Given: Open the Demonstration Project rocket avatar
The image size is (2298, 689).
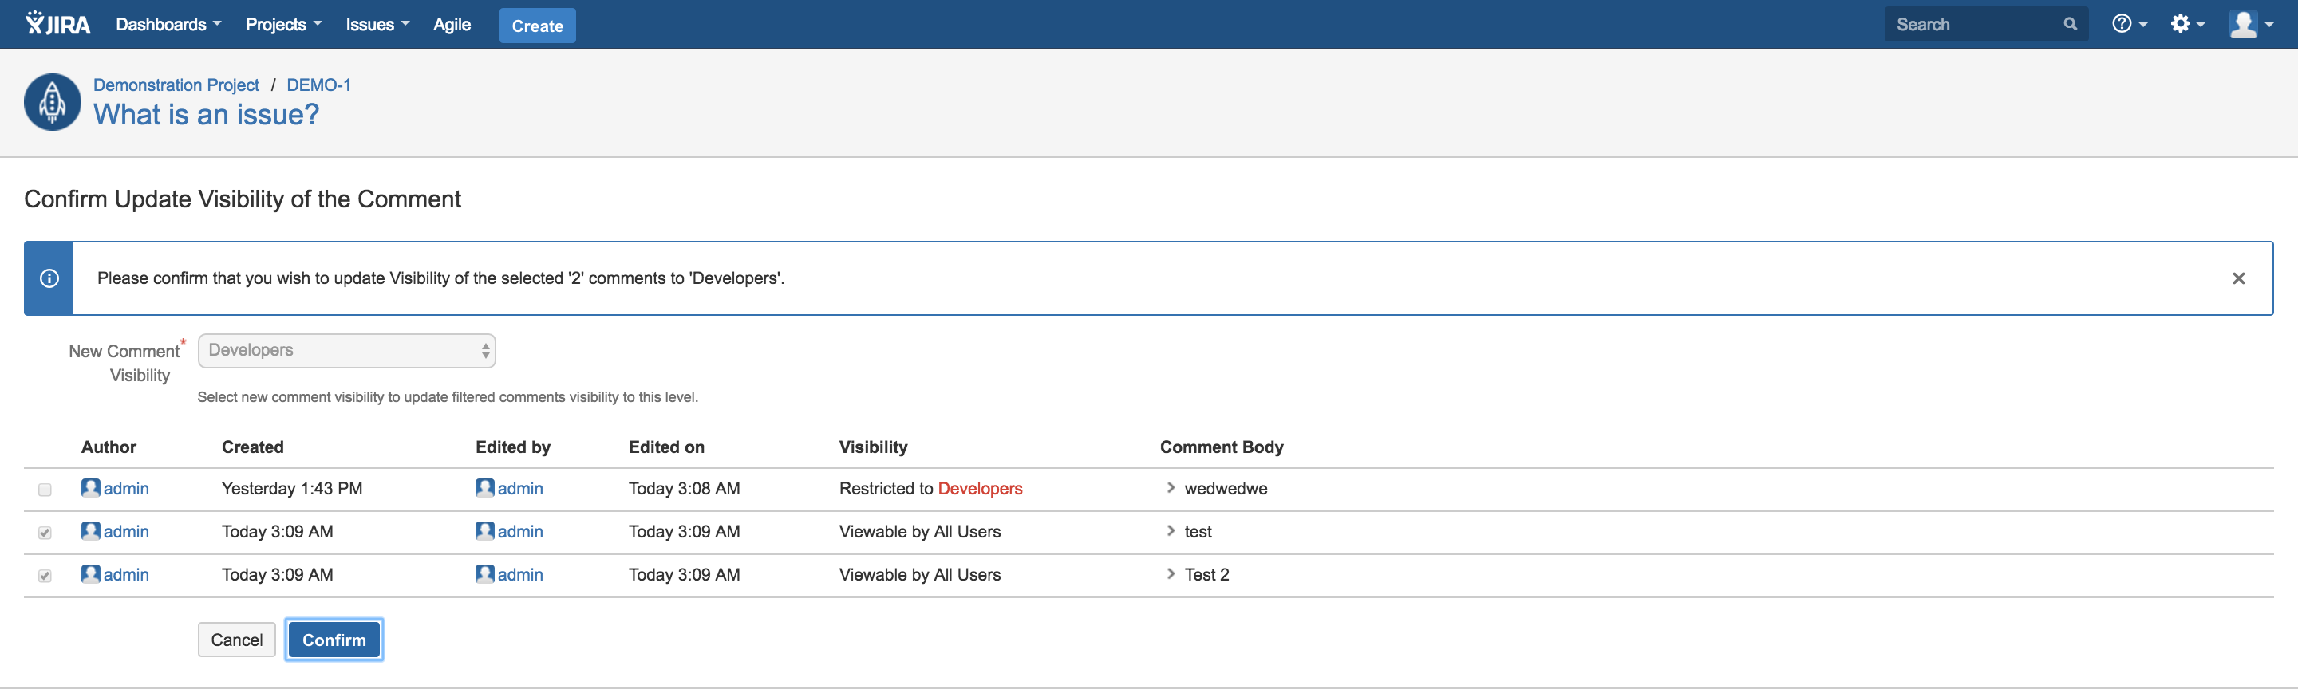Looking at the screenshot, I should point(53,101).
